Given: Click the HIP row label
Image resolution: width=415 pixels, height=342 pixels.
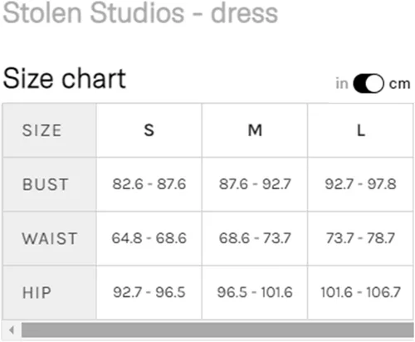Looking at the screenshot, I should pyautogui.click(x=49, y=292).
